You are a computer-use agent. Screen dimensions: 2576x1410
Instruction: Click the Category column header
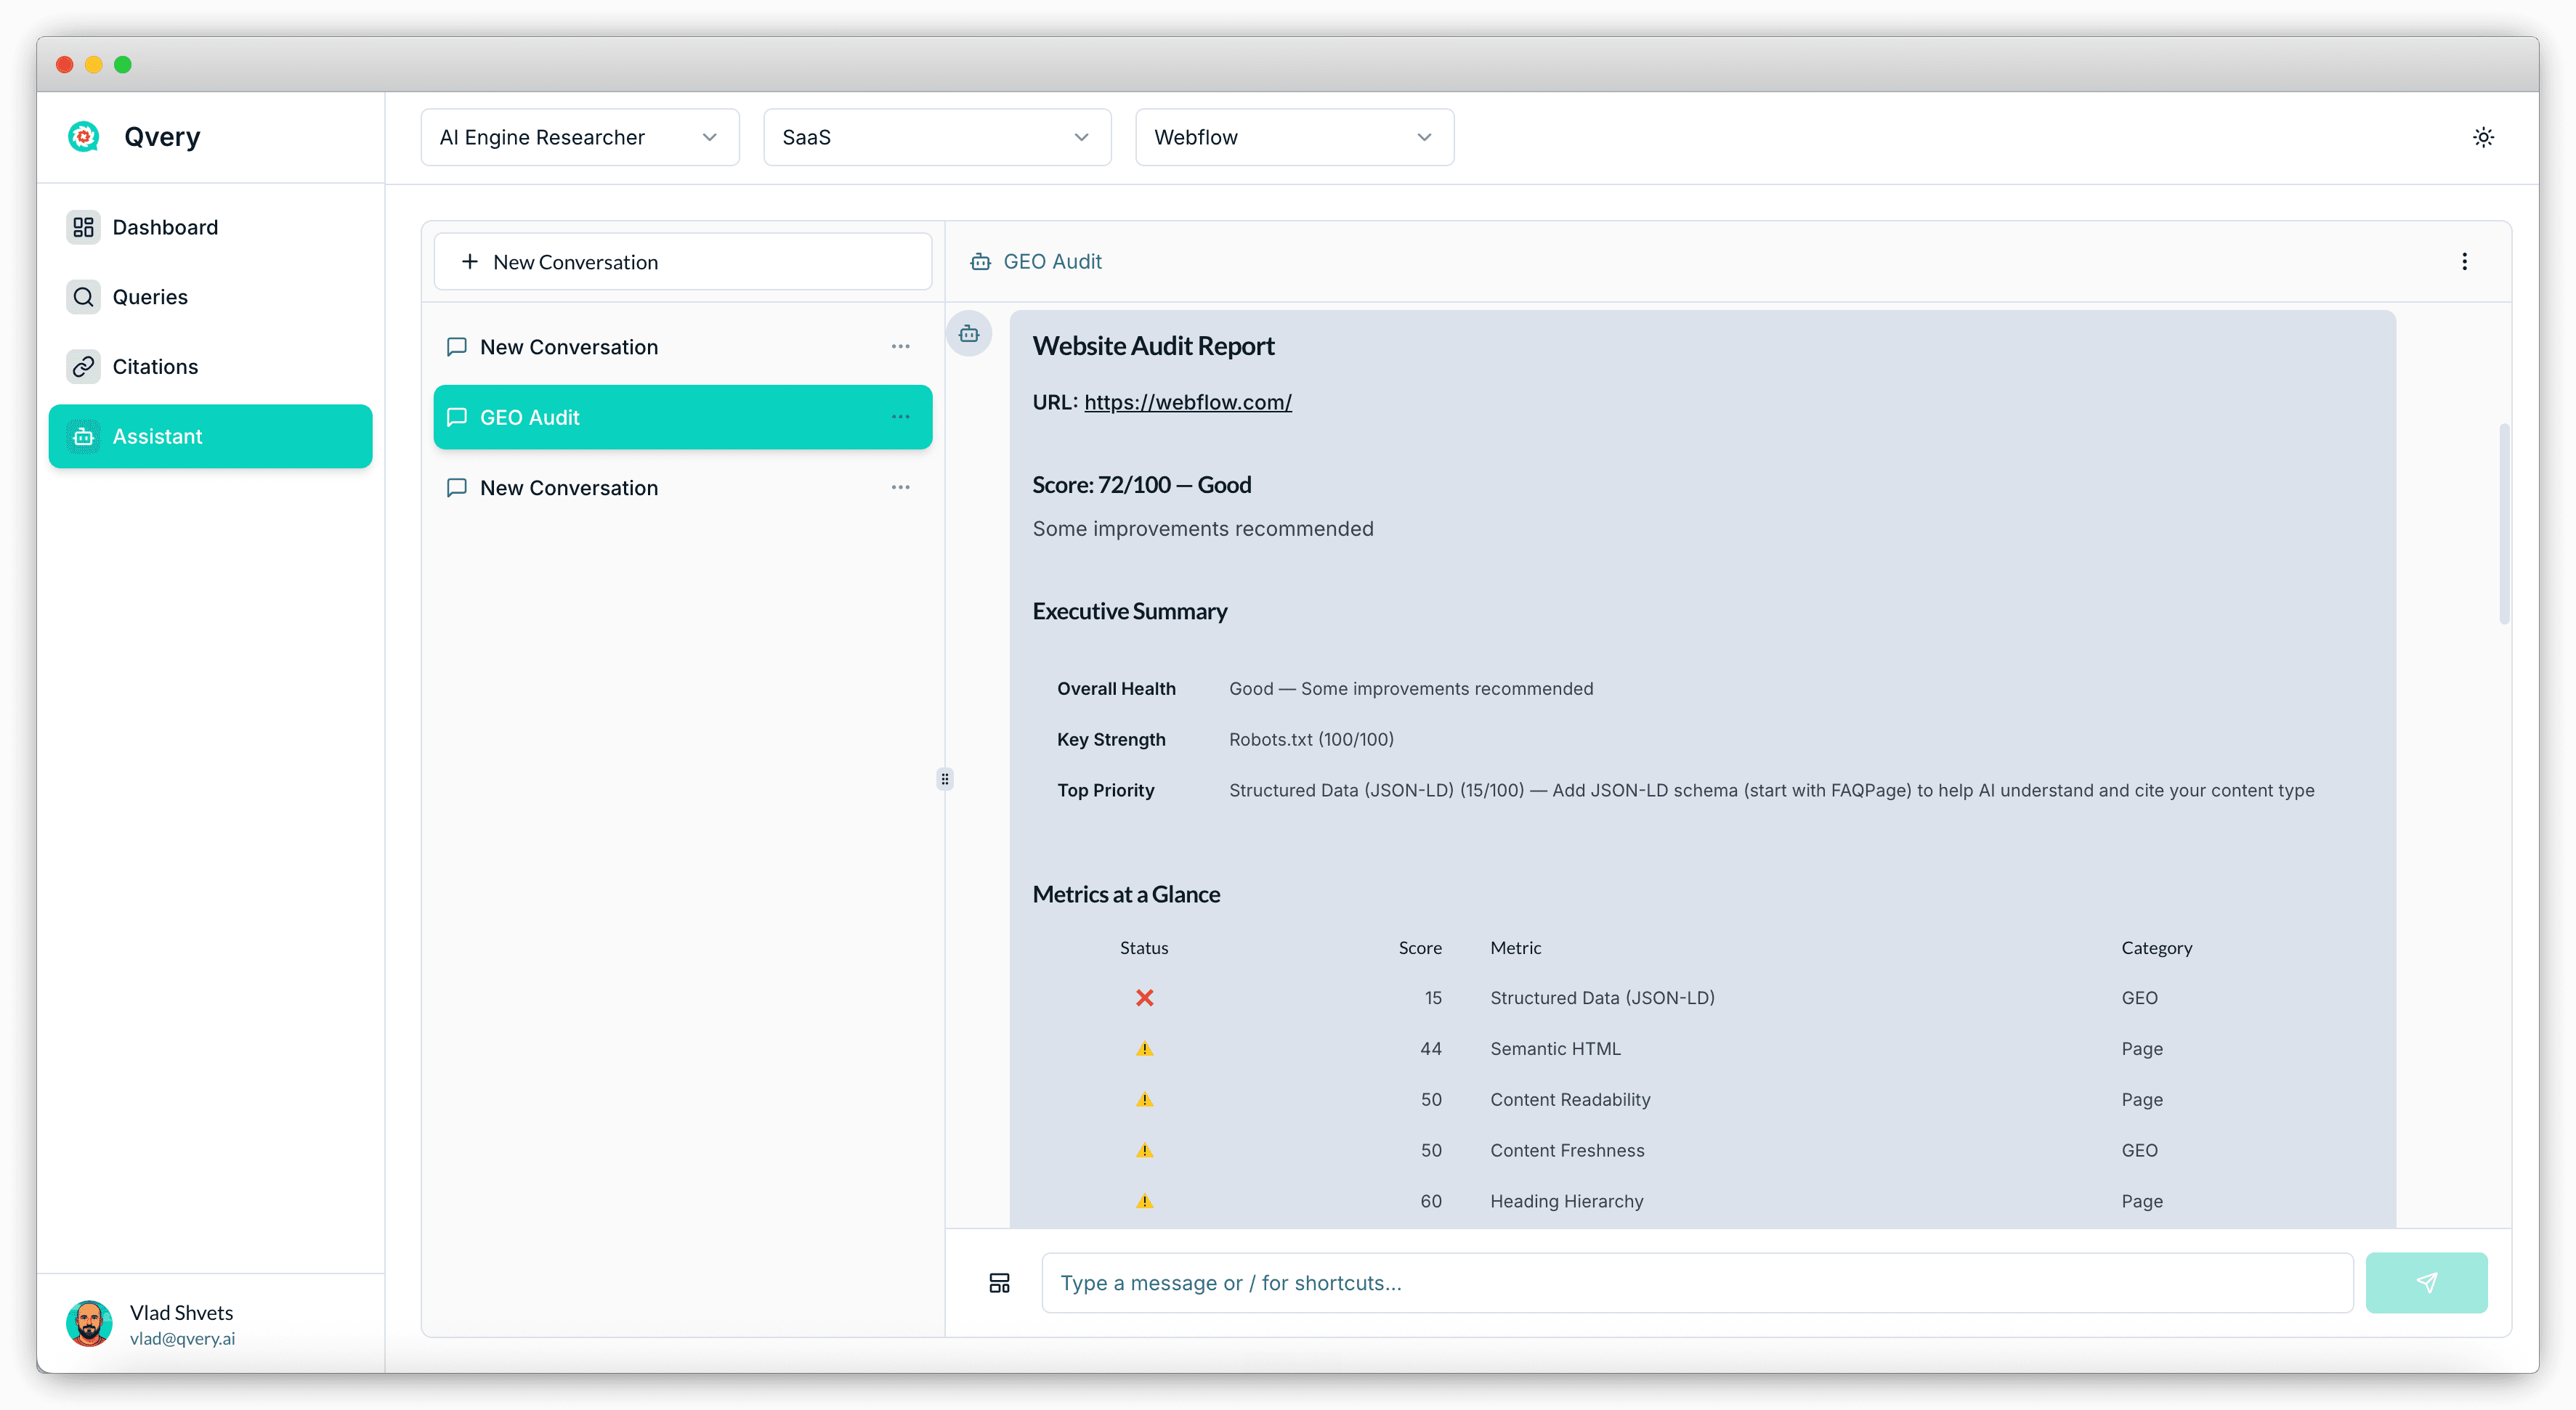[2157, 948]
